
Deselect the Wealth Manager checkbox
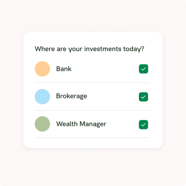coord(143,125)
